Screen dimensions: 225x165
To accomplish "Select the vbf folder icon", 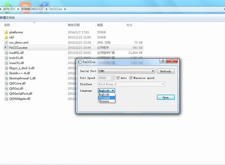I will point(6,37).
